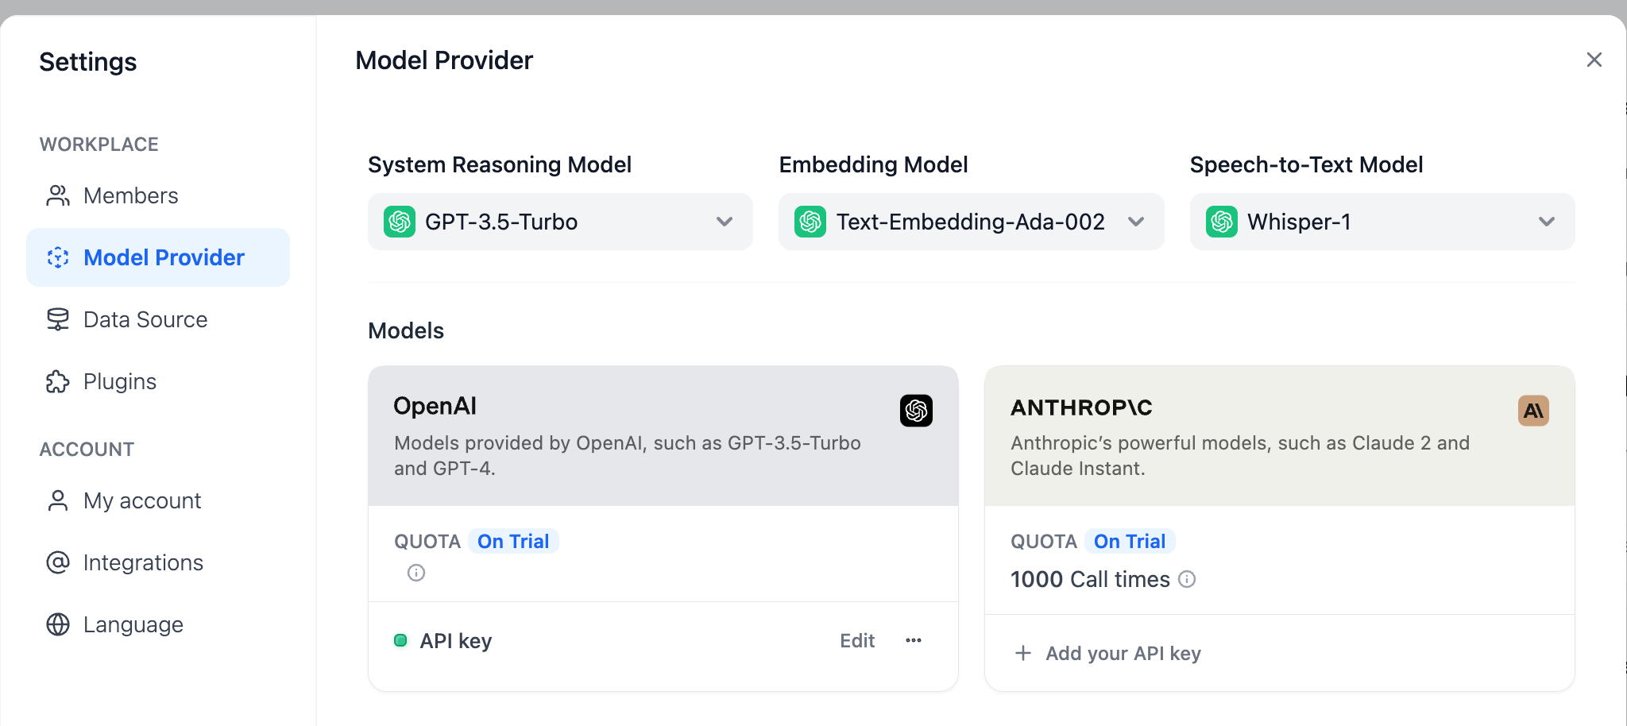Click the OpenAI On Trial quota badge
1627x726 pixels.
coord(513,541)
